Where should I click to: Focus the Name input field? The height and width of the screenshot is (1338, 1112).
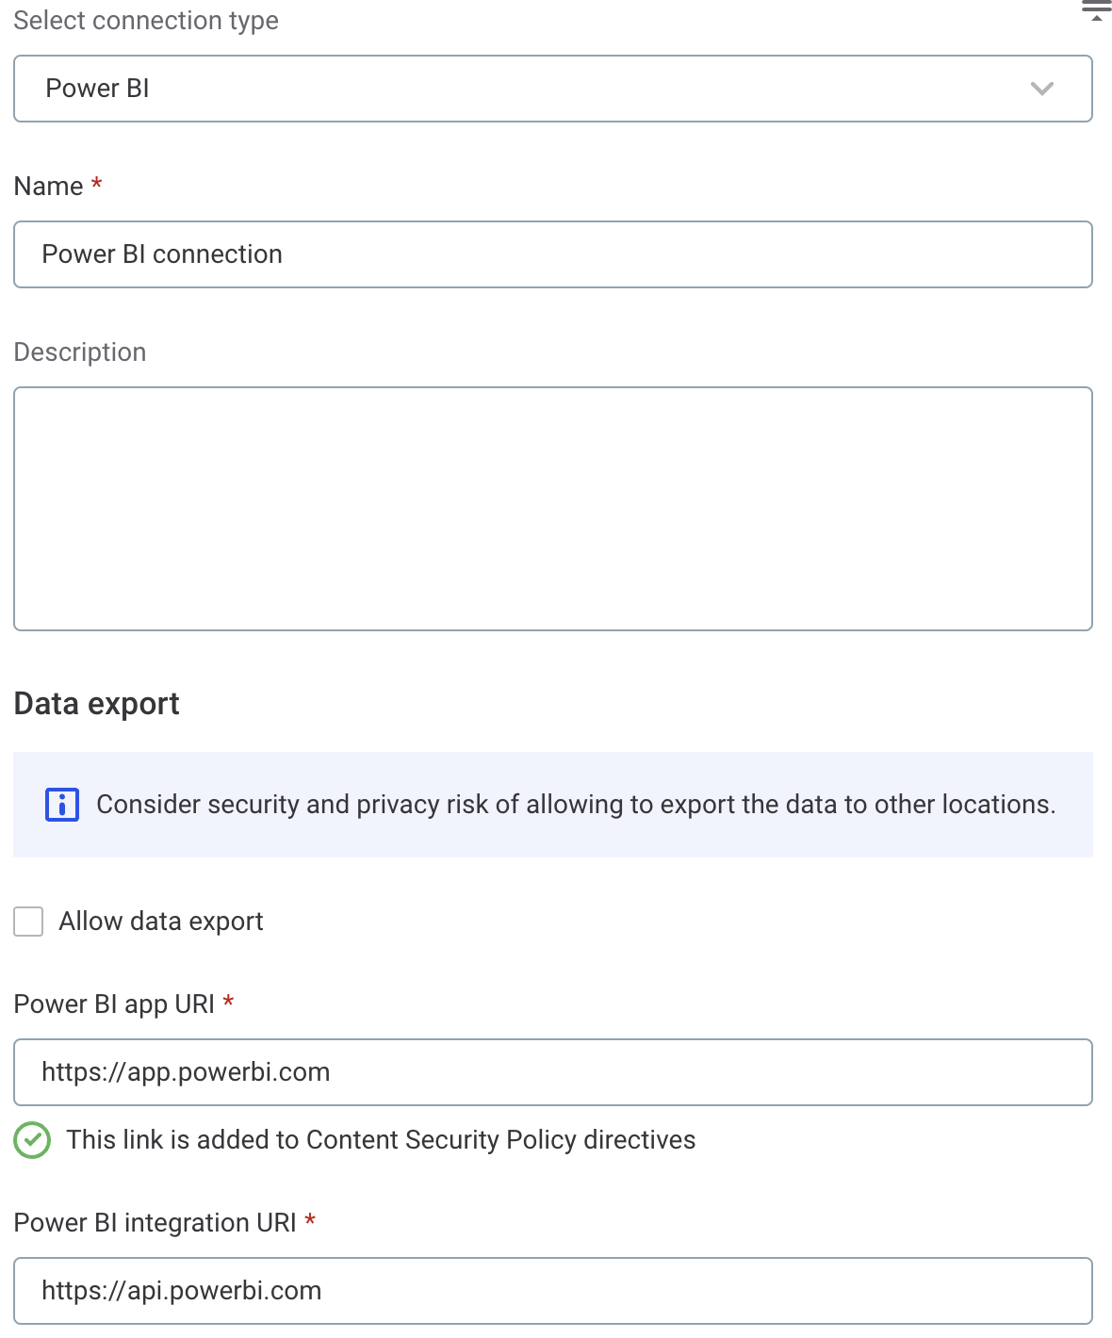point(552,254)
